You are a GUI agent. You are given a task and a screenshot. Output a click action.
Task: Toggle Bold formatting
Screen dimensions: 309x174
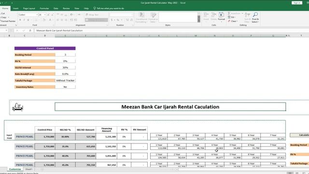click(x=20, y=20)
